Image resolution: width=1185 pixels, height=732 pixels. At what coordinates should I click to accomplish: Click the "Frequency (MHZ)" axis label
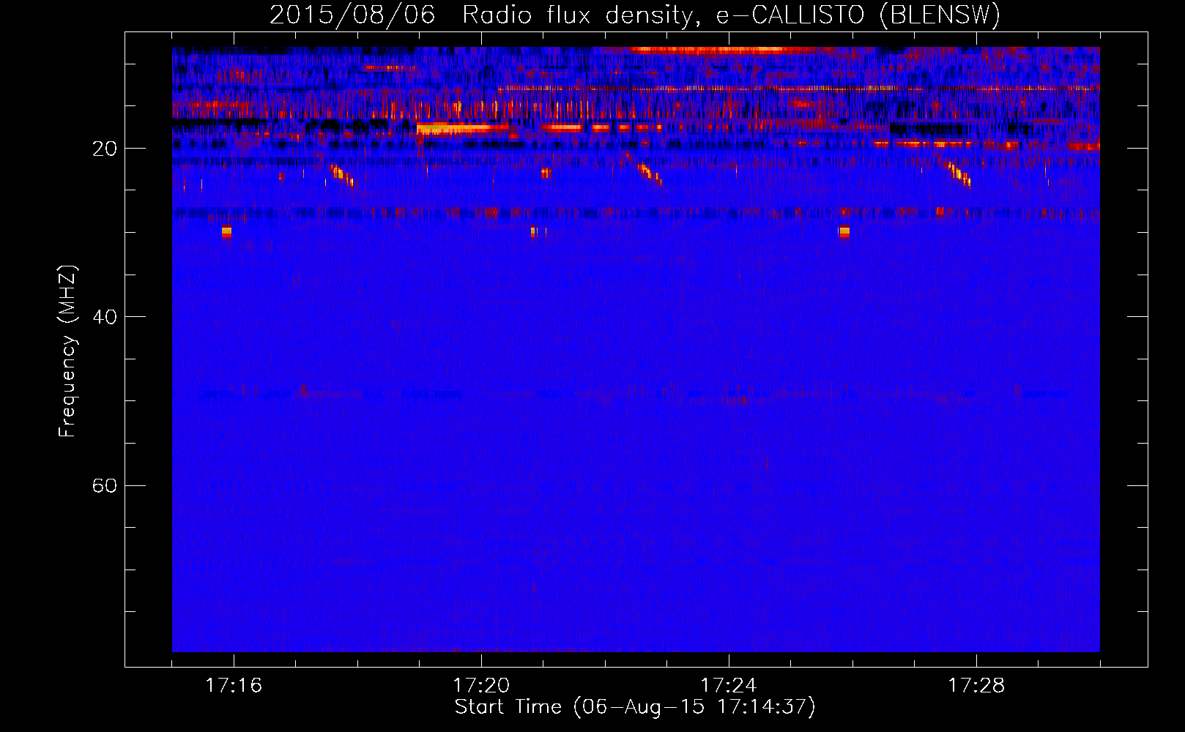[x=67, y=351]
